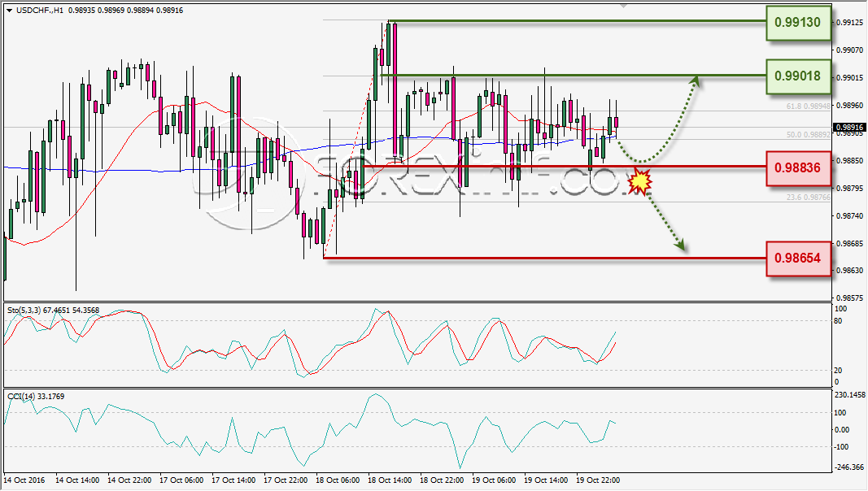Click the Stochastic 20 level value

(838, 371)
